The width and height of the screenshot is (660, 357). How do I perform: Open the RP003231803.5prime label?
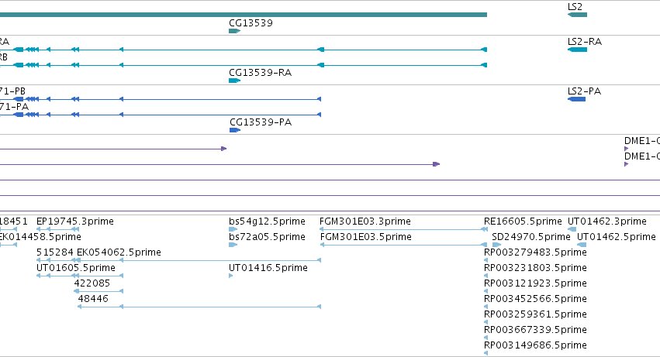click(535, 268)
